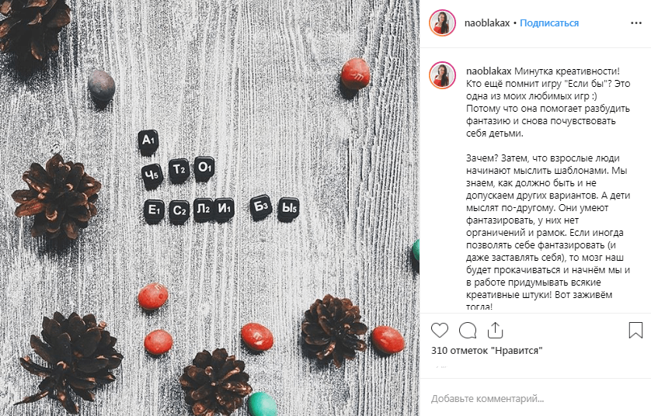
Task: Click the photo with the letter tiles
Action: click(210, 208)
